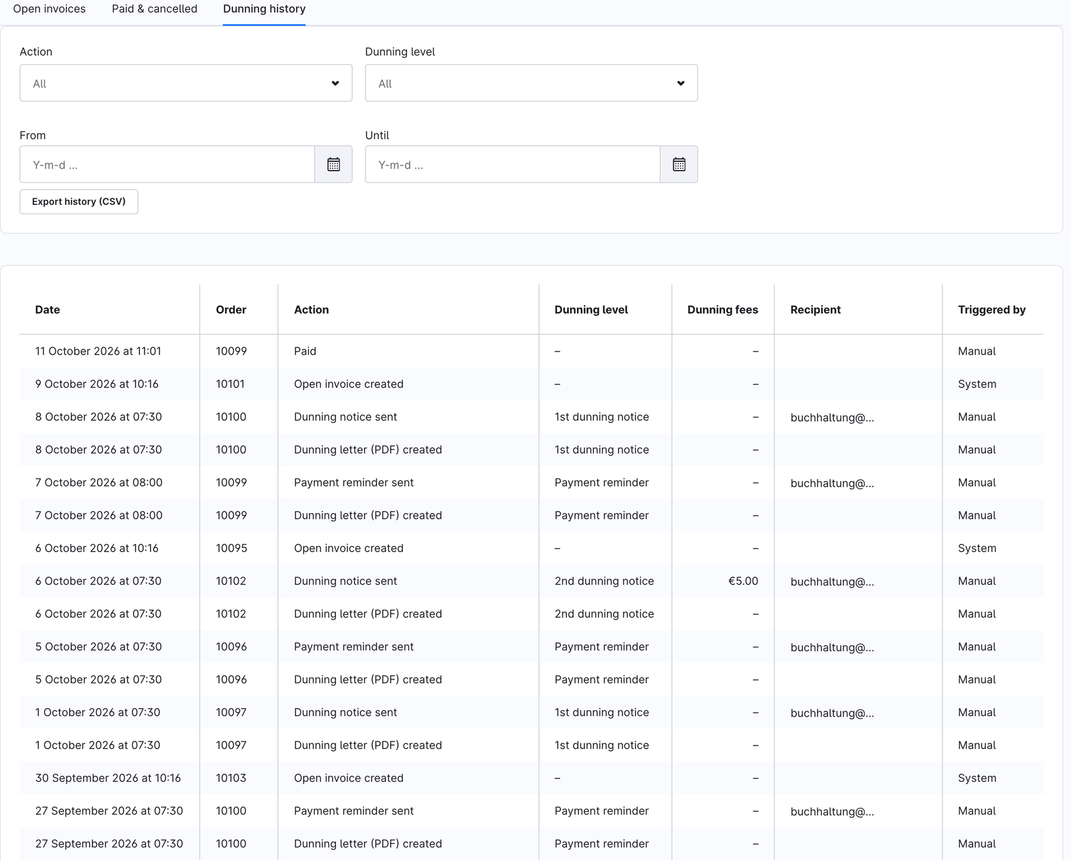
Task: Click the Dunning fees column header
Action: [723, 310]
